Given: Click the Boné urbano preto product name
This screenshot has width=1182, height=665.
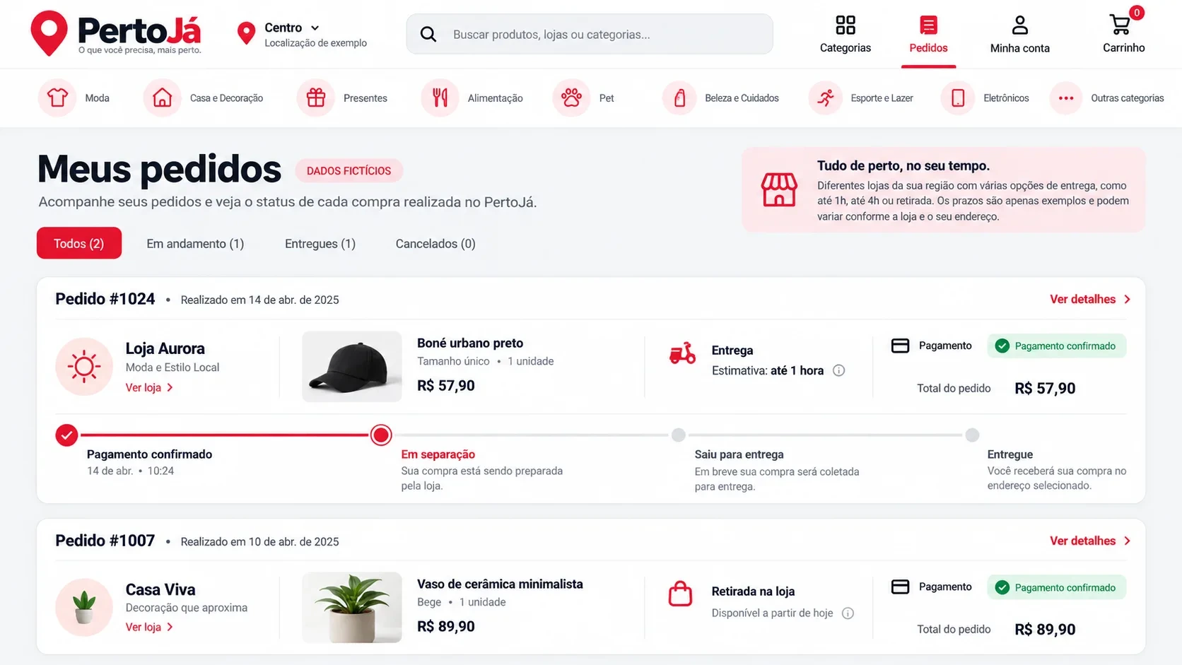Looking at the screenshot, I should (470, 343).
